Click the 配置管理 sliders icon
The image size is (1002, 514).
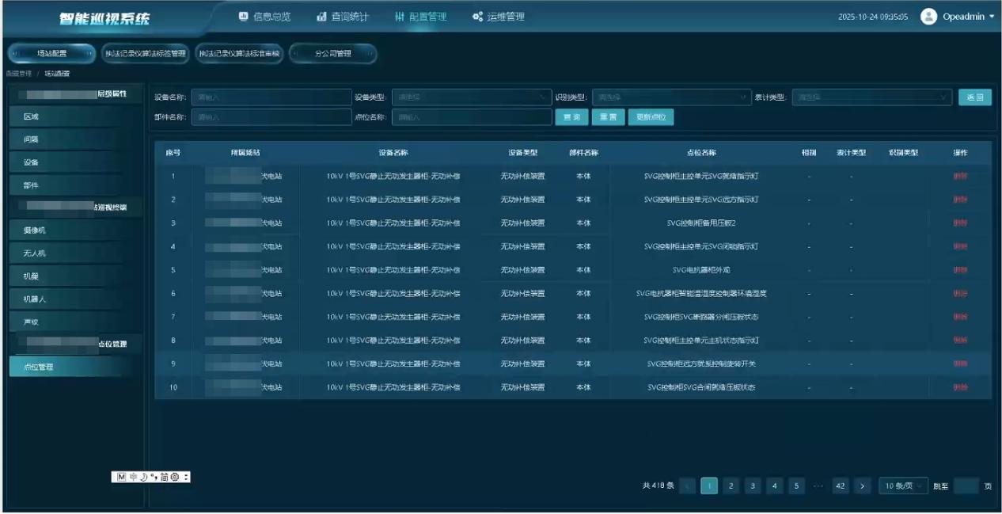coord(400,17)
